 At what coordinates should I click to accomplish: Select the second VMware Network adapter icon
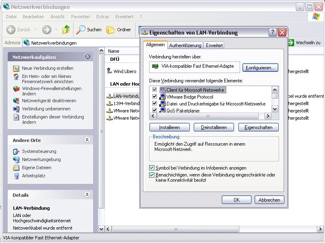109,118
